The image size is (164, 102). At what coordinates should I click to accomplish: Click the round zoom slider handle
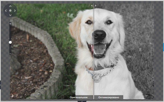[x=10, y=42]
